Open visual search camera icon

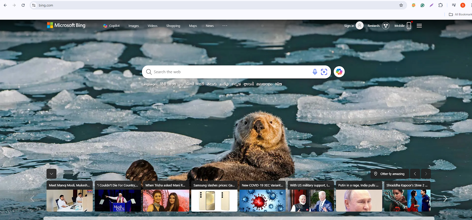(x=324, y=72)
